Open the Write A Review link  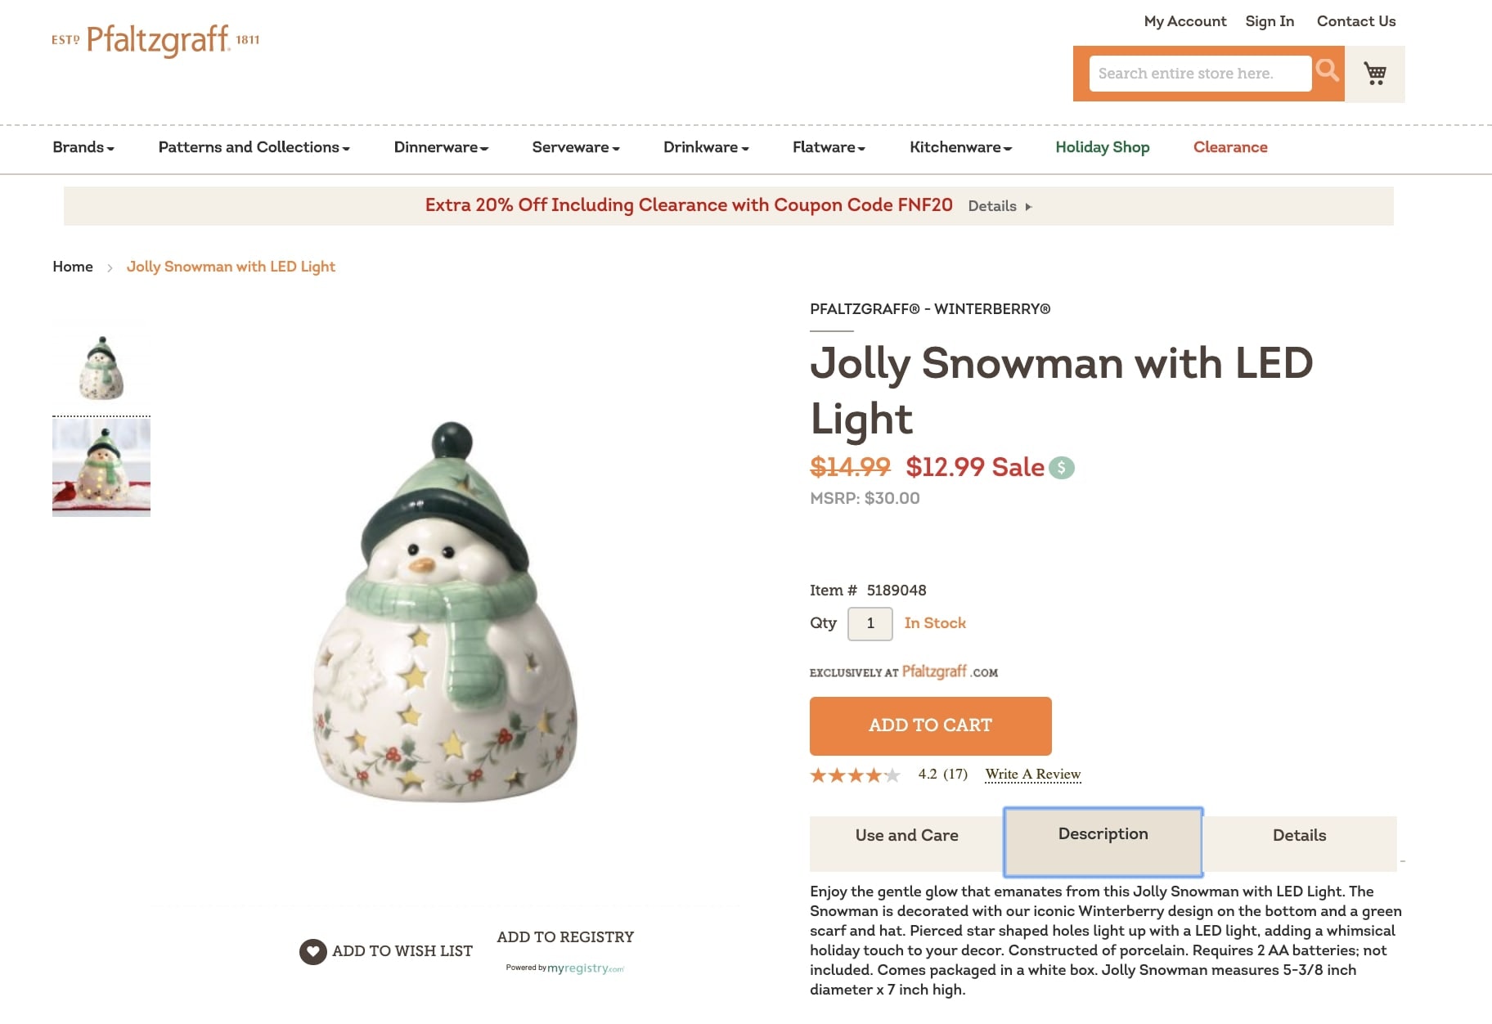1032,775
